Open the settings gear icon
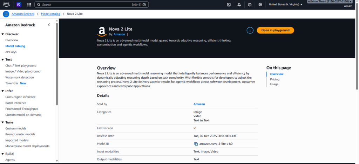The height and width of the screenshot is (164, 359). click(260, 5)
